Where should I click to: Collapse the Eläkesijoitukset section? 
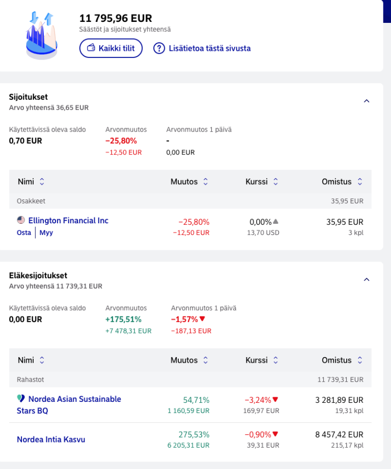pyautogui.click(x=367, y=280)
